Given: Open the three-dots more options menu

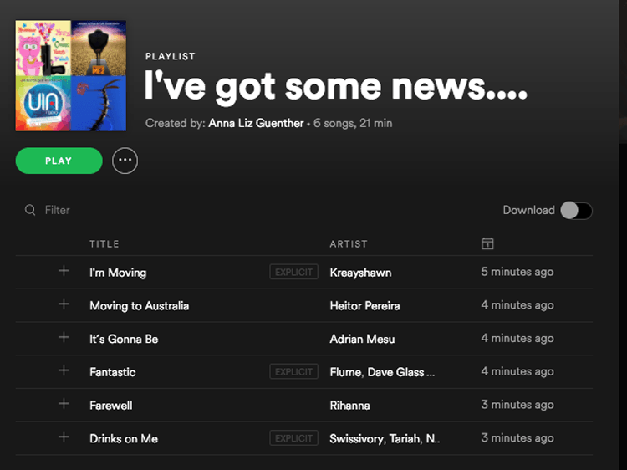Looking at the screenshot, I should tap(125, 161).
